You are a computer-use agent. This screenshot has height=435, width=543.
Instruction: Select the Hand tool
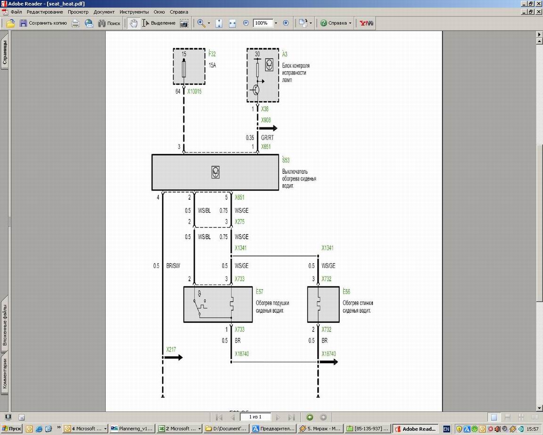(x=134, y=23)
